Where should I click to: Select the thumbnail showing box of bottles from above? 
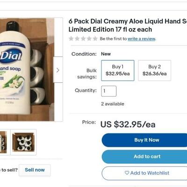(23, 142)
